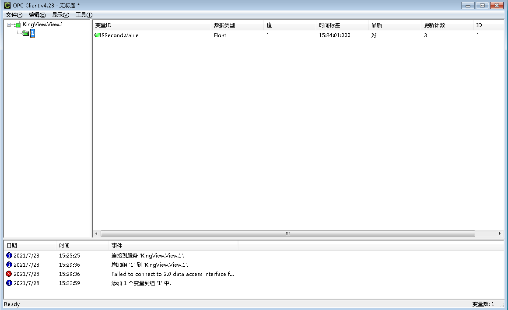The width and height of the screenshot is (508, 310).
Task: Click the info icon of the 增加组 event
Action: [9, 265]
